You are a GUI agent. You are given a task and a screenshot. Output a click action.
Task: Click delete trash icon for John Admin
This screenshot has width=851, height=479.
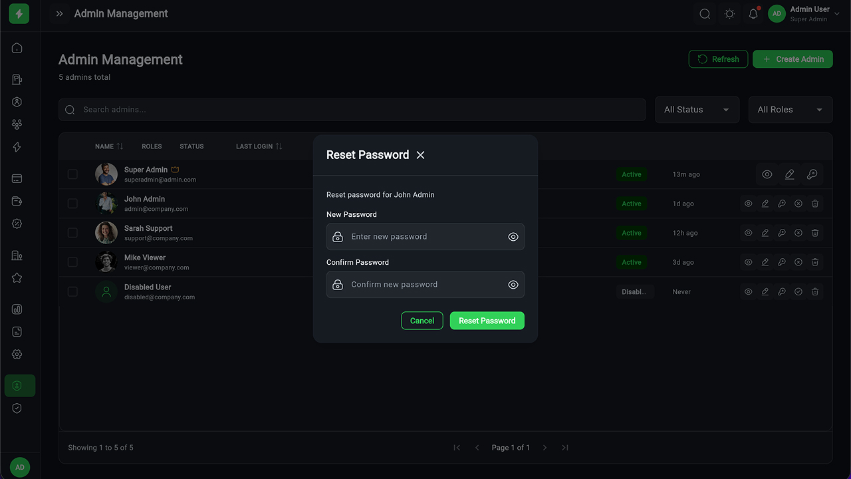[x=815, y=204]
